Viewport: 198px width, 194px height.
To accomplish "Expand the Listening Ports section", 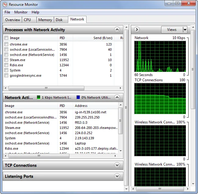I will (117, 176).
